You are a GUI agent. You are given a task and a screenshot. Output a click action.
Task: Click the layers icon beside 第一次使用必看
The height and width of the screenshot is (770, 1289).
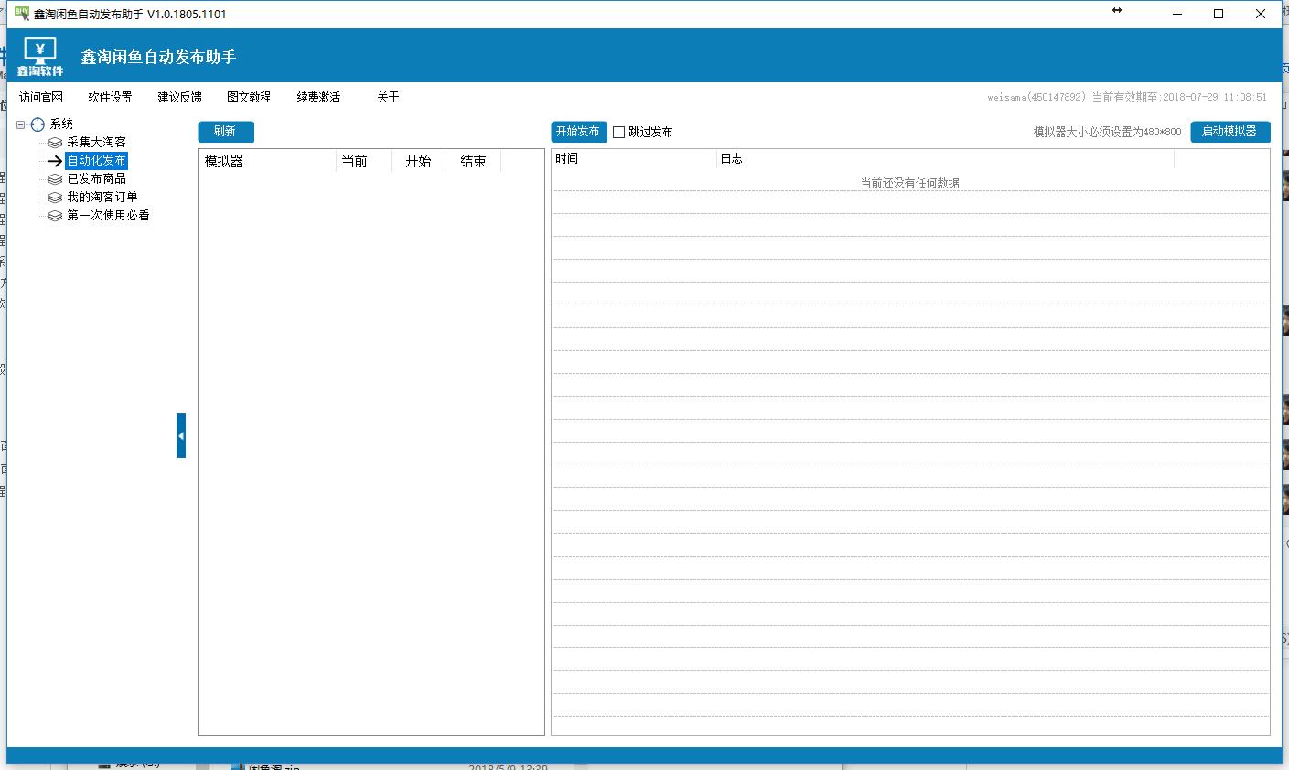tap(55, 216)
